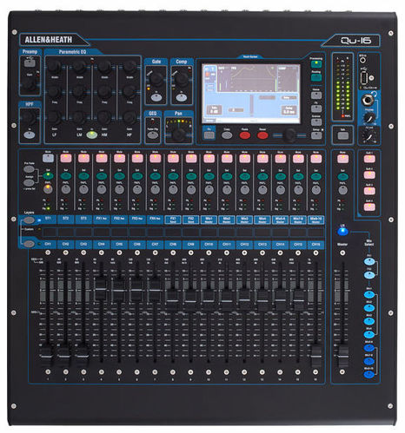Click the Talk button
The height and width of the screenshot is (433, 405).
(x=342, y=135)
